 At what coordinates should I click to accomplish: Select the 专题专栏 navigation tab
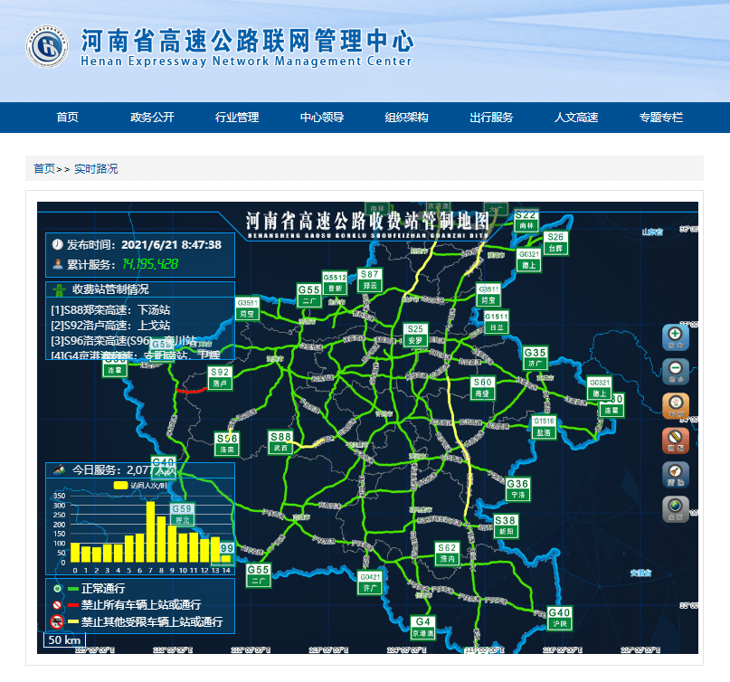click(661, 117)
